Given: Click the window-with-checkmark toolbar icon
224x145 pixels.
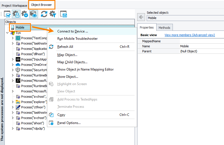Looking at the screenshot, I should point(7,14).
